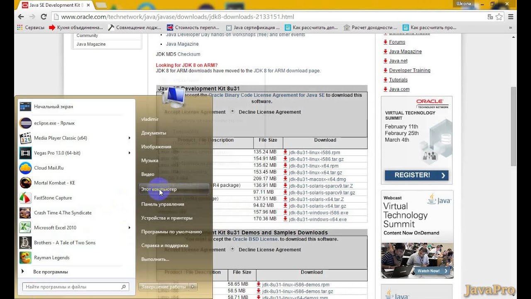The image size is (531, 299).
Task: Open JDK 8 for ARM download page link
Action: (x=287, y=71)
